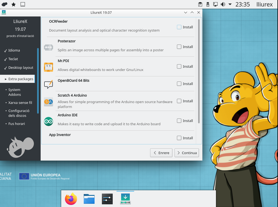Click the show desktop icon beside the star
This screenshot has width=278, height=207.
[23, 4]
